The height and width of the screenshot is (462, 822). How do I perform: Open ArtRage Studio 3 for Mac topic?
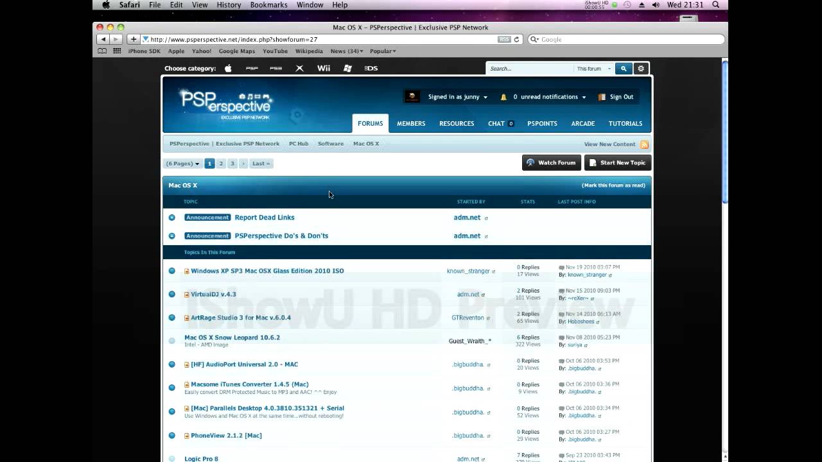(241, 318)
